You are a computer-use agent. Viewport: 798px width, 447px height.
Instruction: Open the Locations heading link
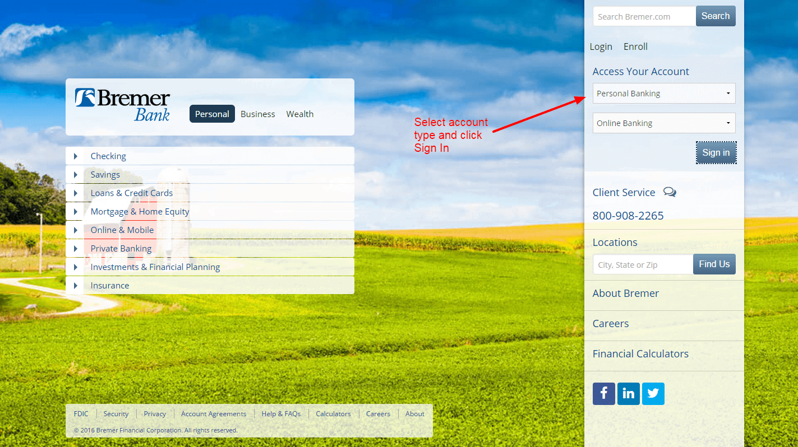[615, 243]
